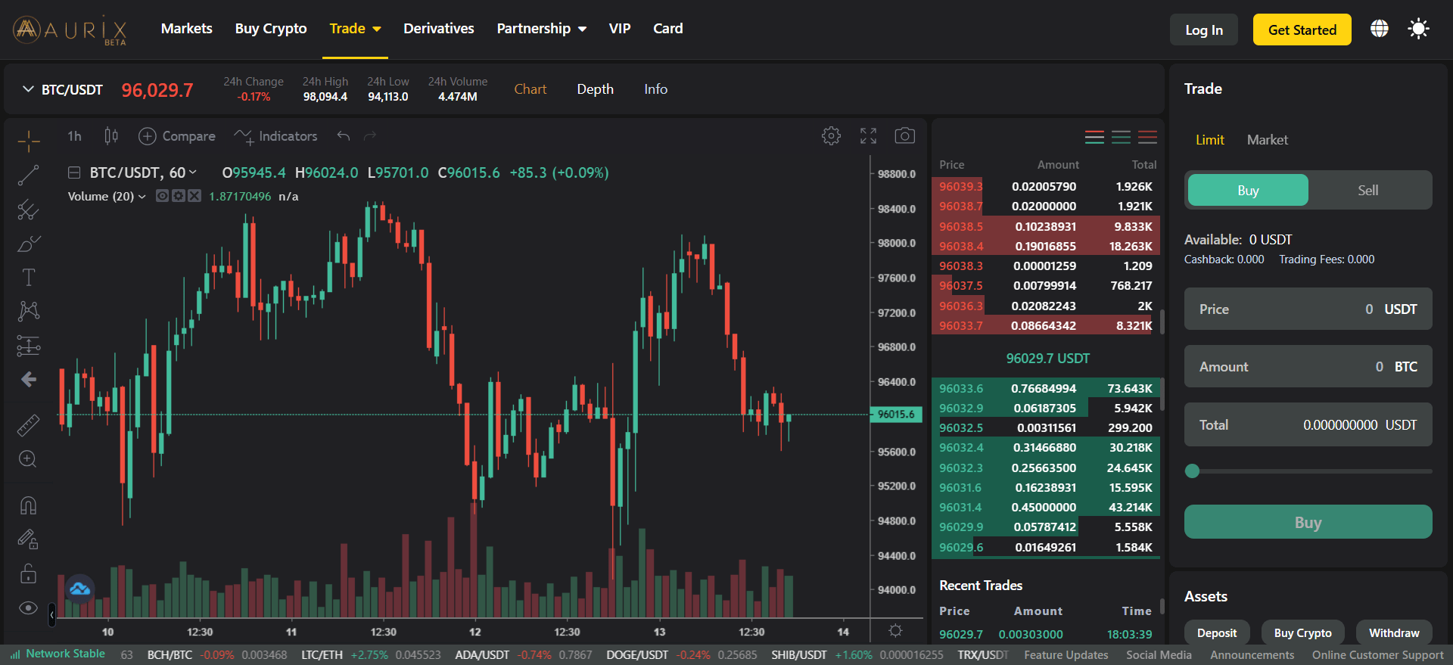Open Card page
This screenshot has height=665, width=1453.
pyautogui.click(x=668, y=29)
